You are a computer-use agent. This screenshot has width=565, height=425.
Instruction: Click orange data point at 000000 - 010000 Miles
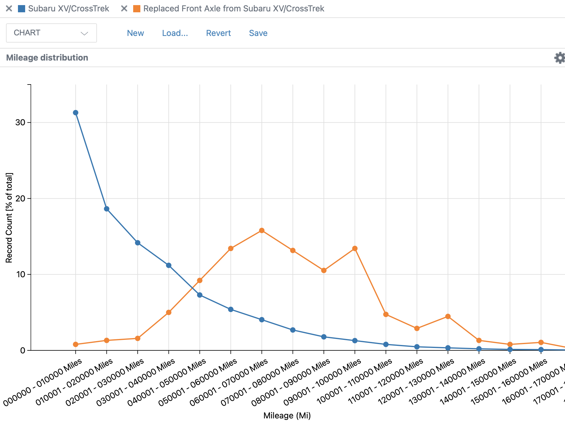[76, 344]
